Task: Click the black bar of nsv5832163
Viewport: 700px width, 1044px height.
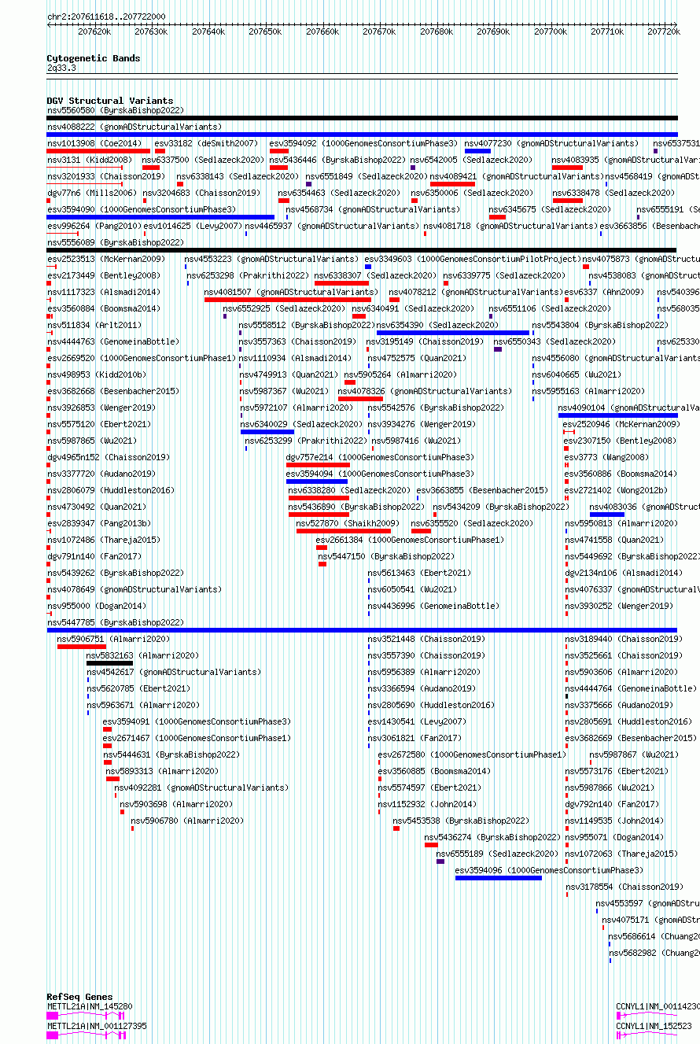Action: click(109, 663)
